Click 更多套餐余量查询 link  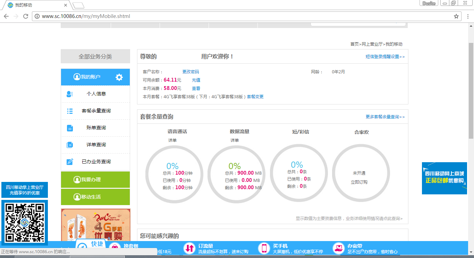(385, 117)
